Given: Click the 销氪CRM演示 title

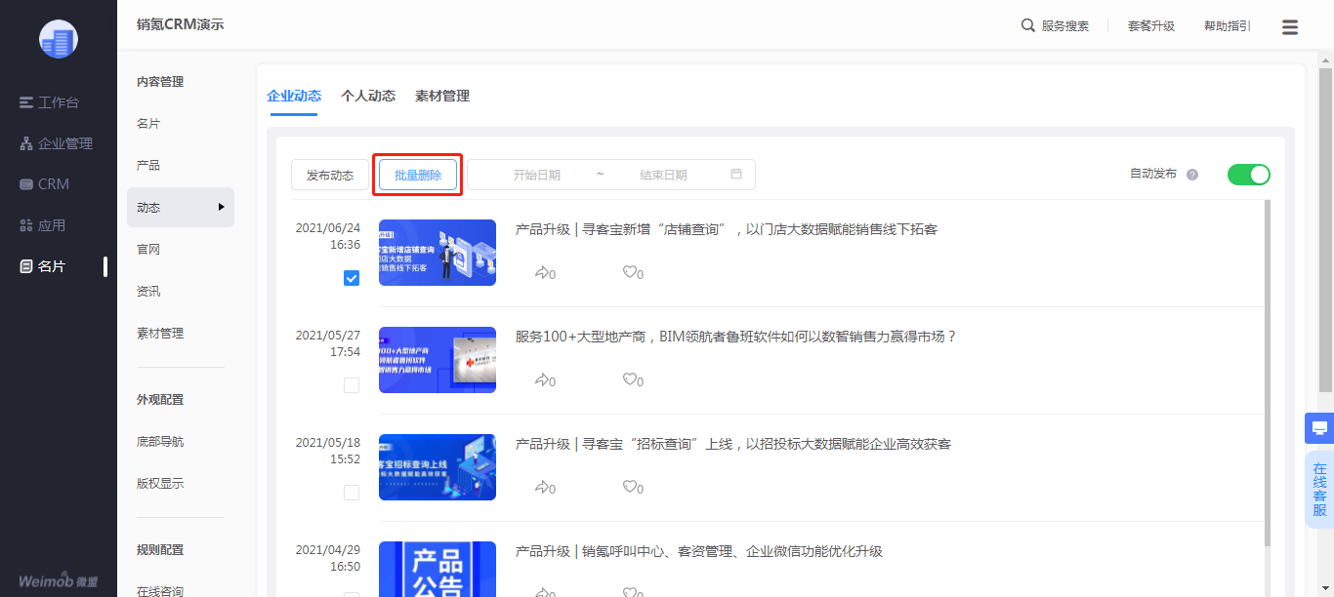Looking at the screenshot, I should click(181, 24).
